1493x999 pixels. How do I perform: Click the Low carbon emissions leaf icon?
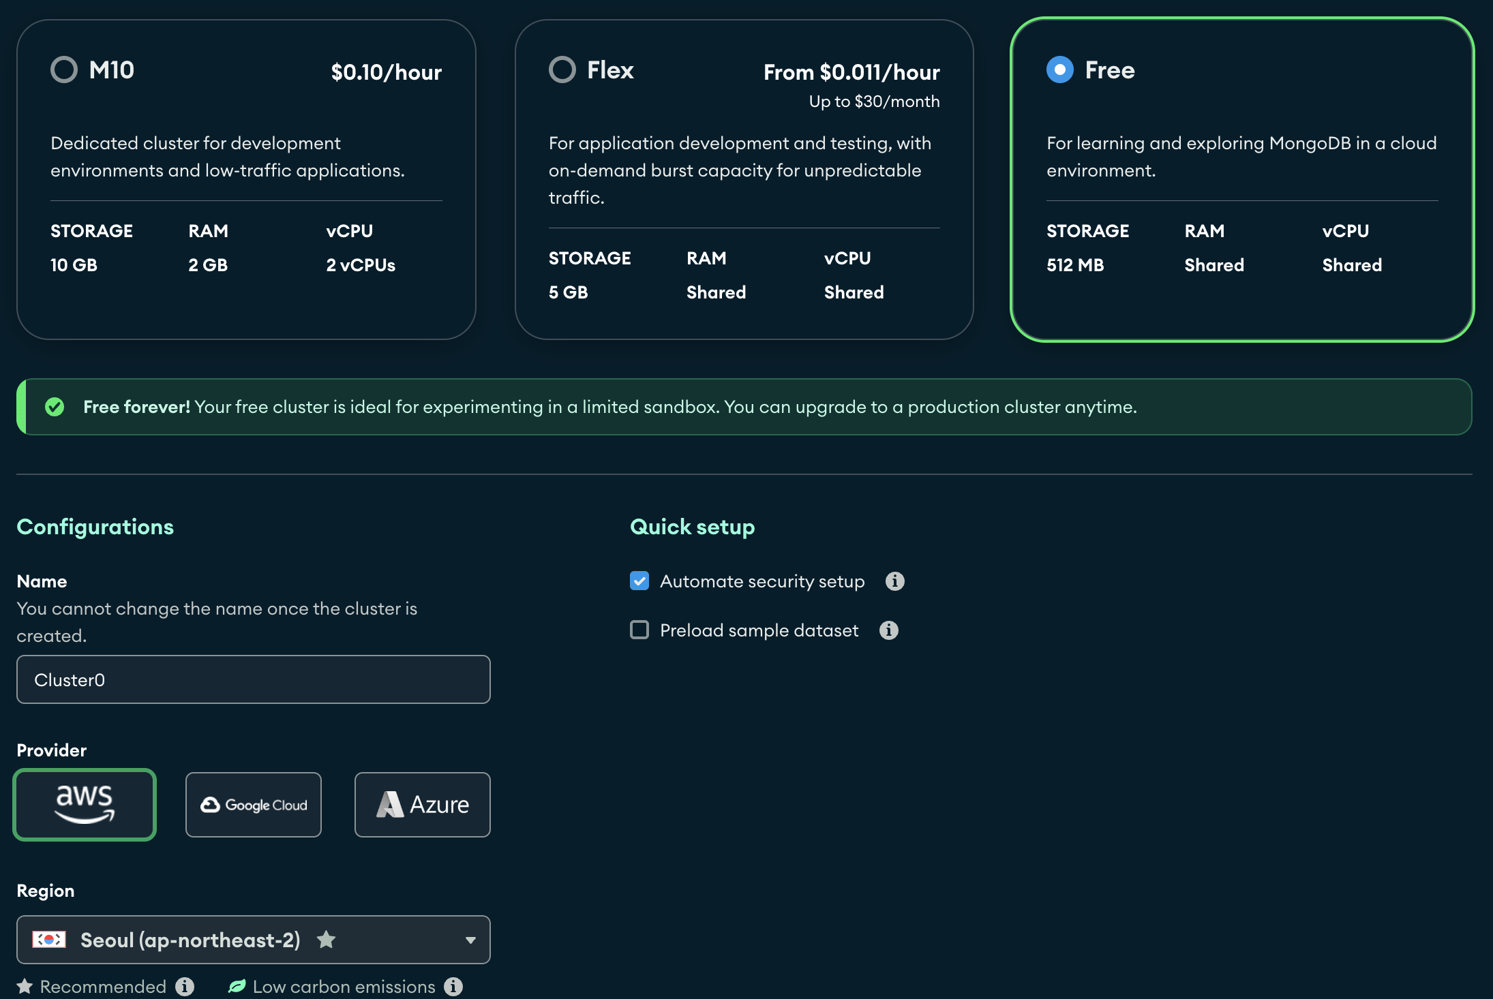(x=237, y=987)
